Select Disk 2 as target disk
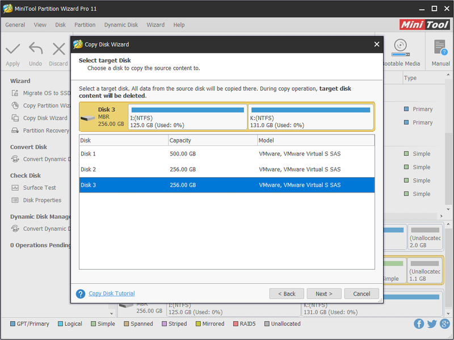 click(x=226, y=169)
